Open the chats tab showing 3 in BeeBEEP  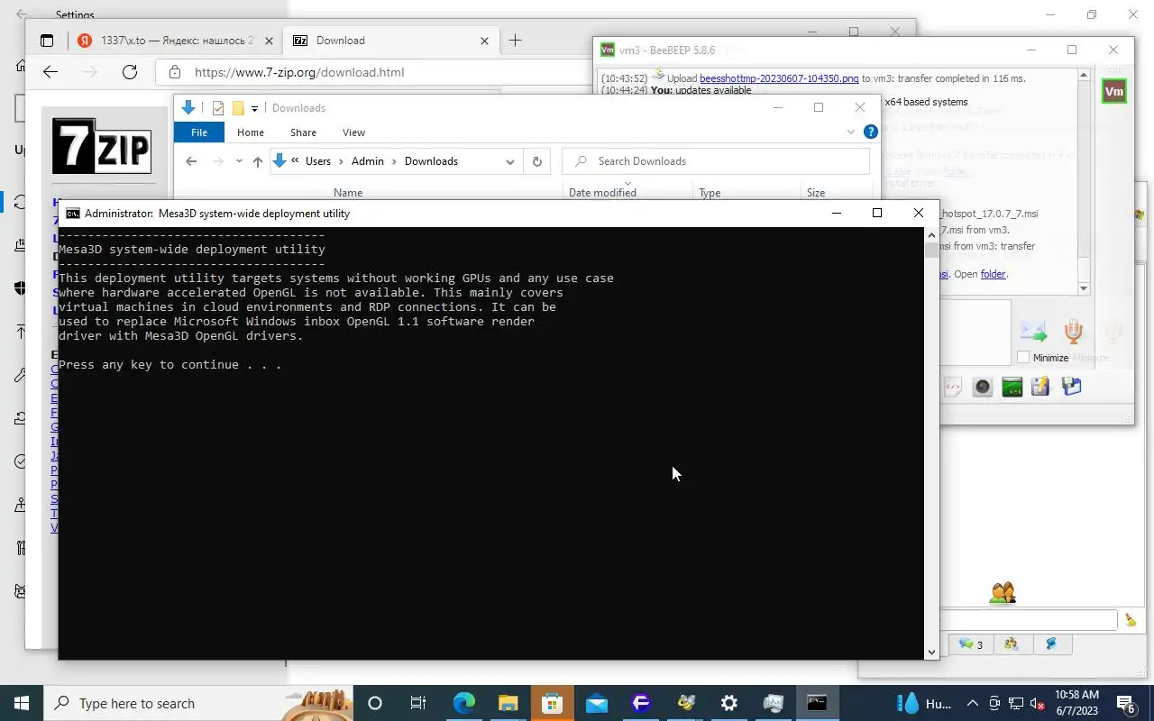coord(970,643)
